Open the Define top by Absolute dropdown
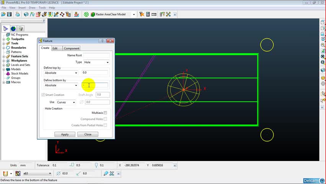 [61, 73]
